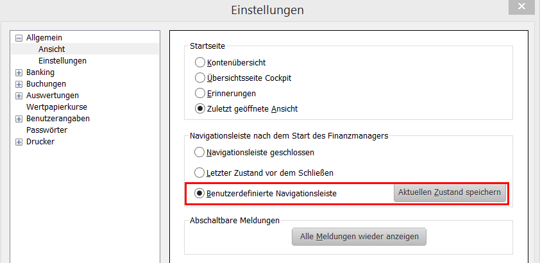Screen dimensions: 540x263
Task: Click Alle Meldungen wieder anzeigen button
Action: tap(359, 237)
